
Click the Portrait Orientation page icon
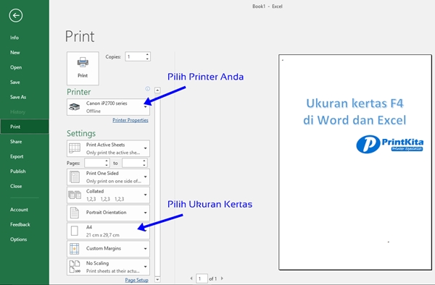tap(75, 213)
